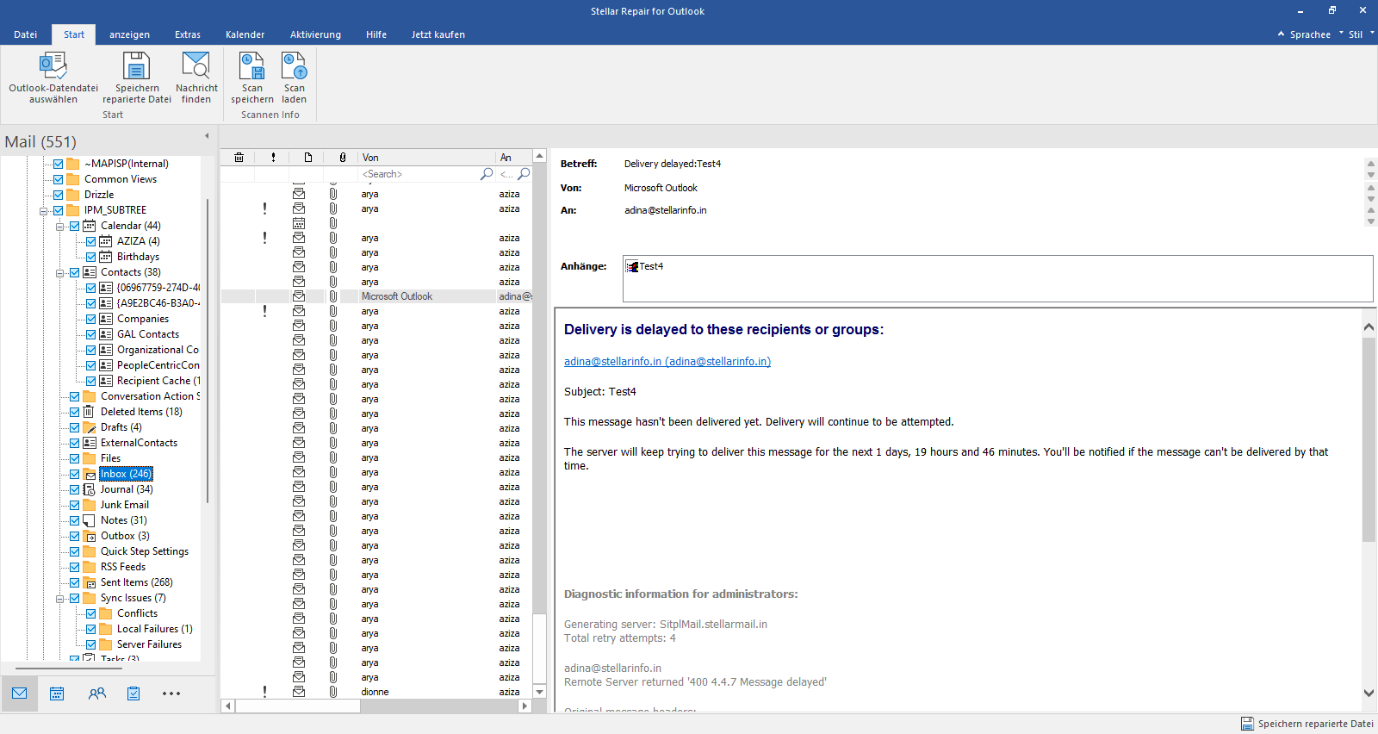Sort by attachment column header
Viewport: 1378px width, 734px height.
[x=342, y=158]
